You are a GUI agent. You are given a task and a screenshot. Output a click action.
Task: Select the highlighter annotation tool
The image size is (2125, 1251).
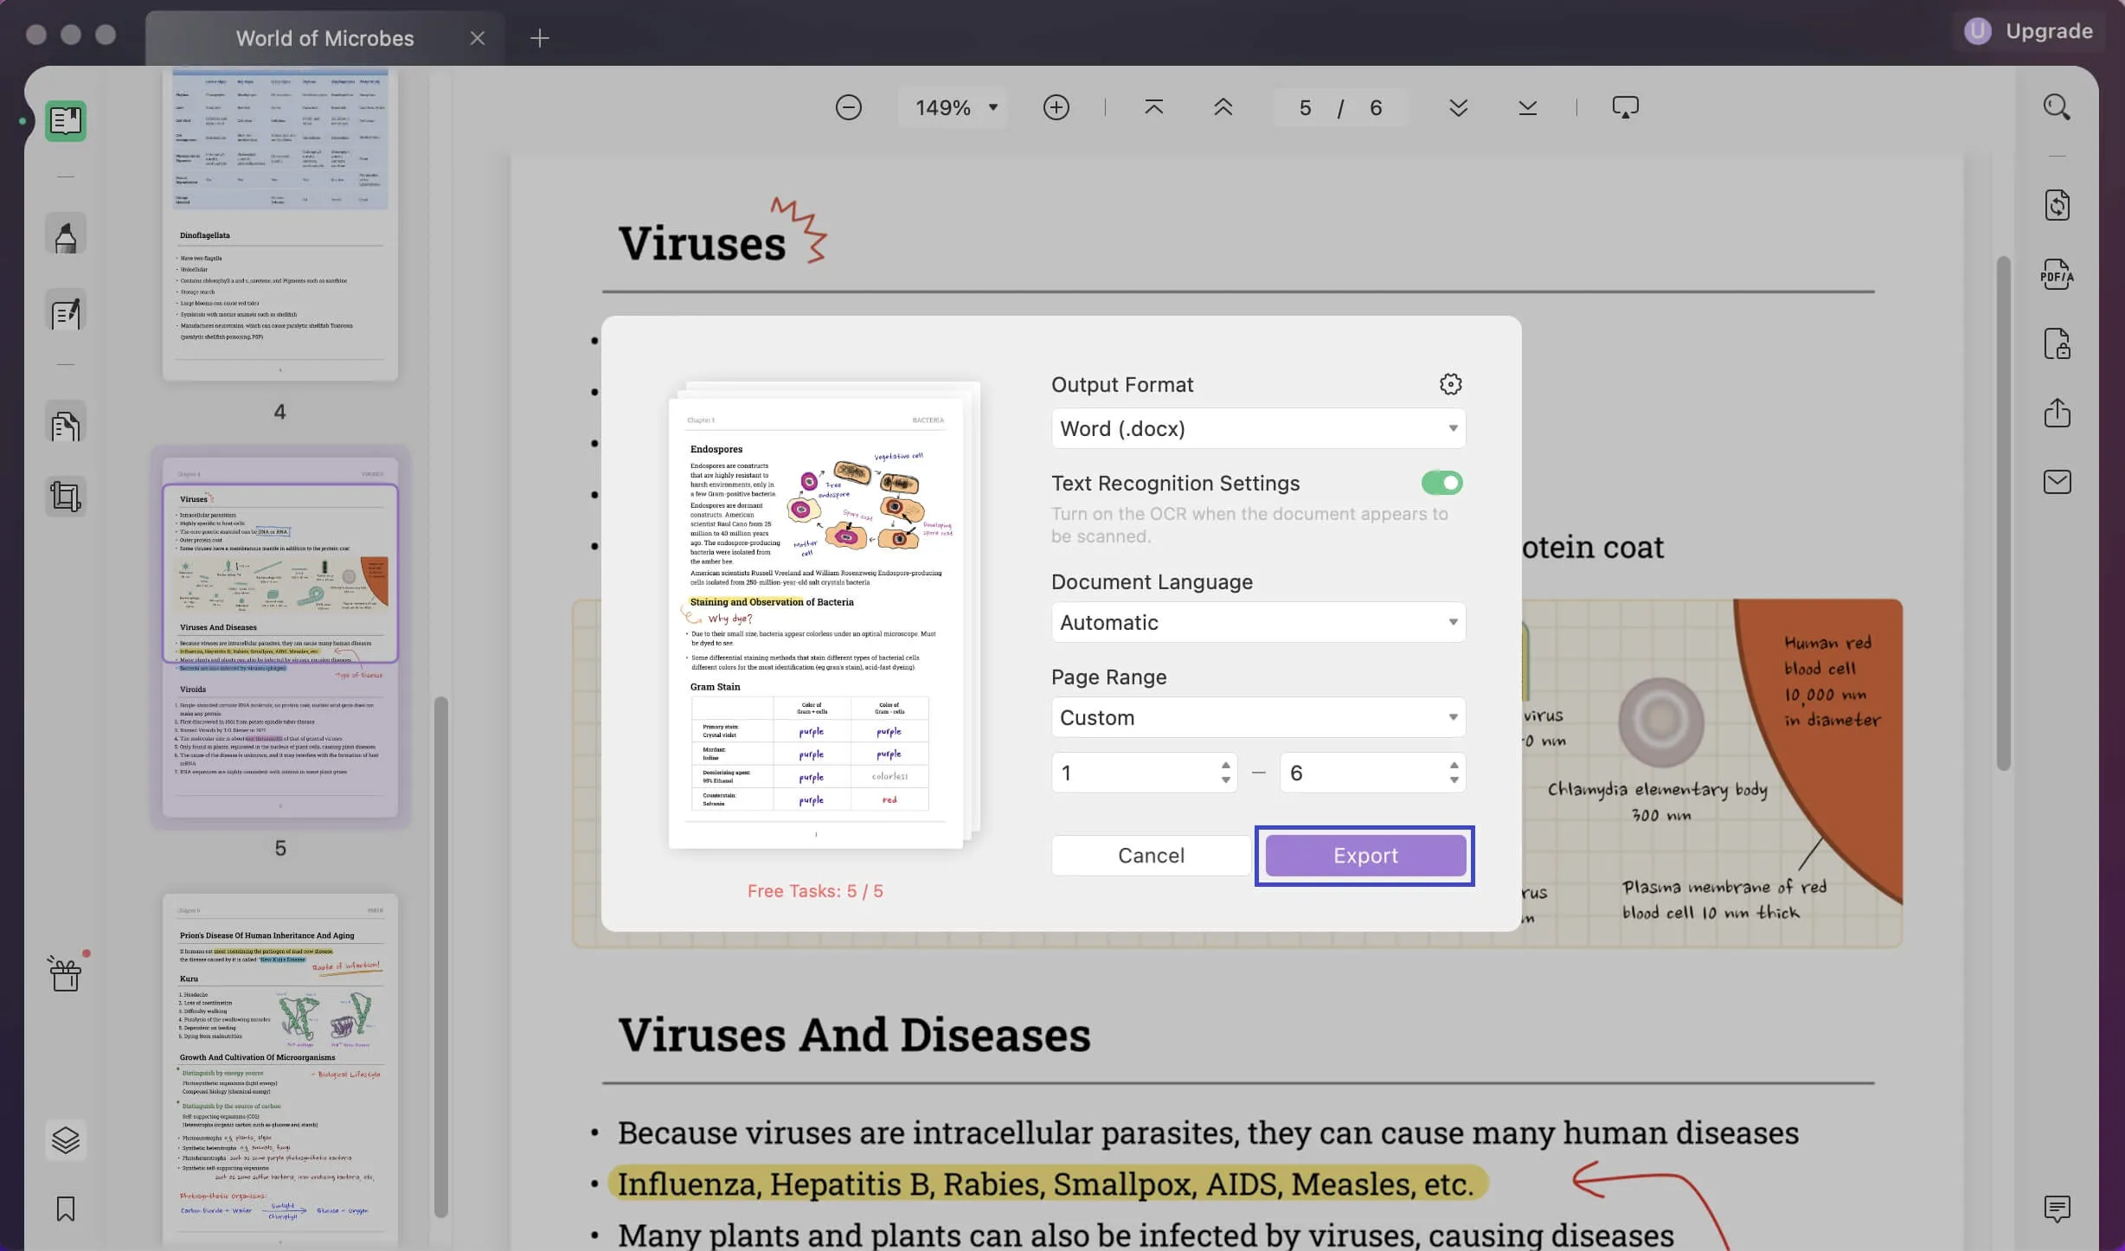tap(66, 238)
